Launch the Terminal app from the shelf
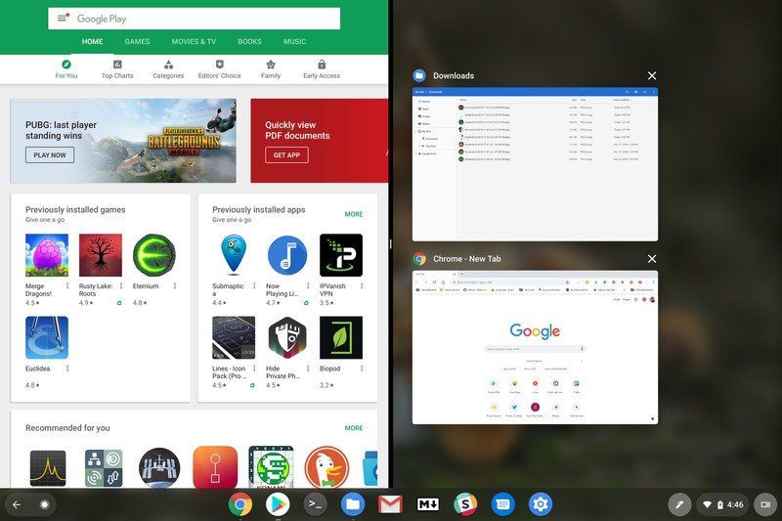The width and height of the screenshot is (782, 521). [315, 504]
